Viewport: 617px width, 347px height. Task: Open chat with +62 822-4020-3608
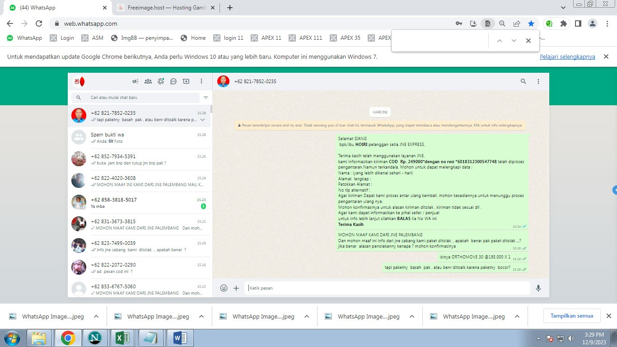click(x=139, y=181)
